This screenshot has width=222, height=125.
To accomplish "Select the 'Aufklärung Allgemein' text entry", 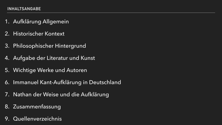I will 41,22.
